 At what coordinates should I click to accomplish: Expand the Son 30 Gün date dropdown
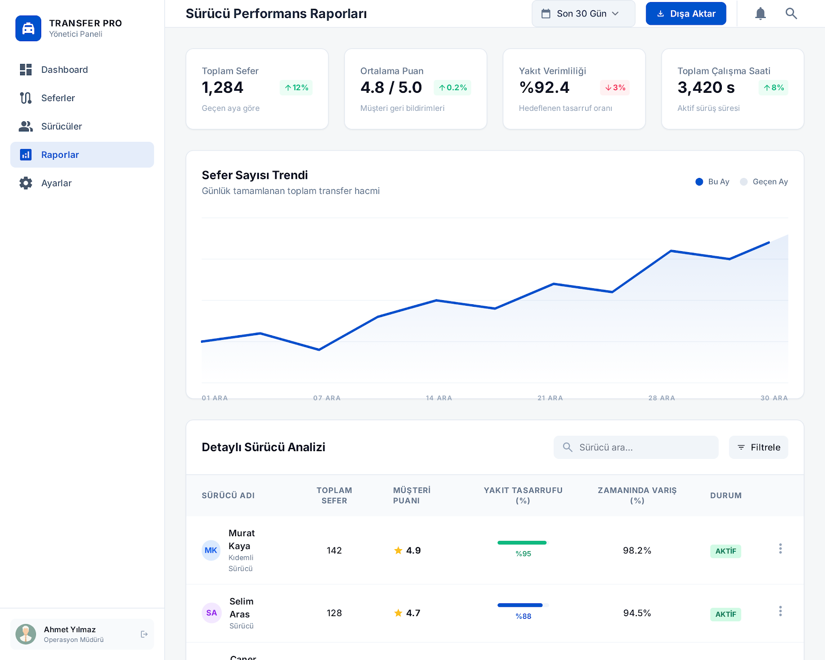click(583, 14)
